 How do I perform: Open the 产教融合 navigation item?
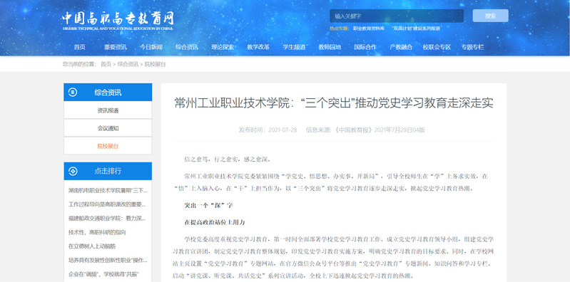[401, 47]
